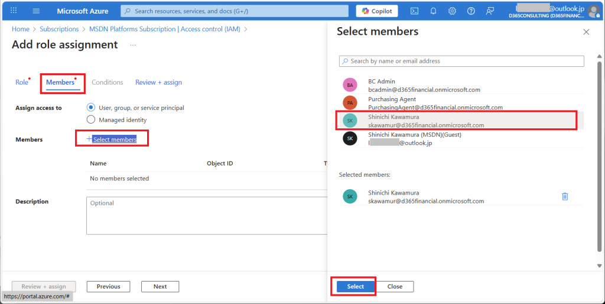The image size is (605, 304).
Task: Choose the Managed identity radio button
Action: (x=91, y=119)
